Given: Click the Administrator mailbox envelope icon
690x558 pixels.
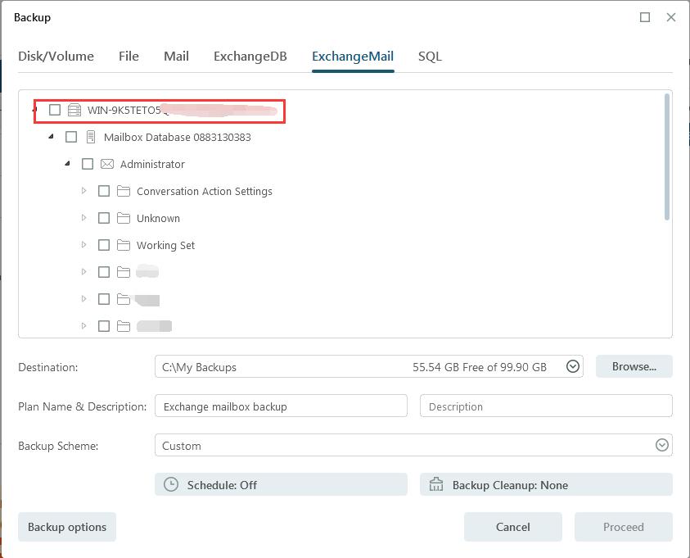Looking at the screenshot, I should point(107,164).
